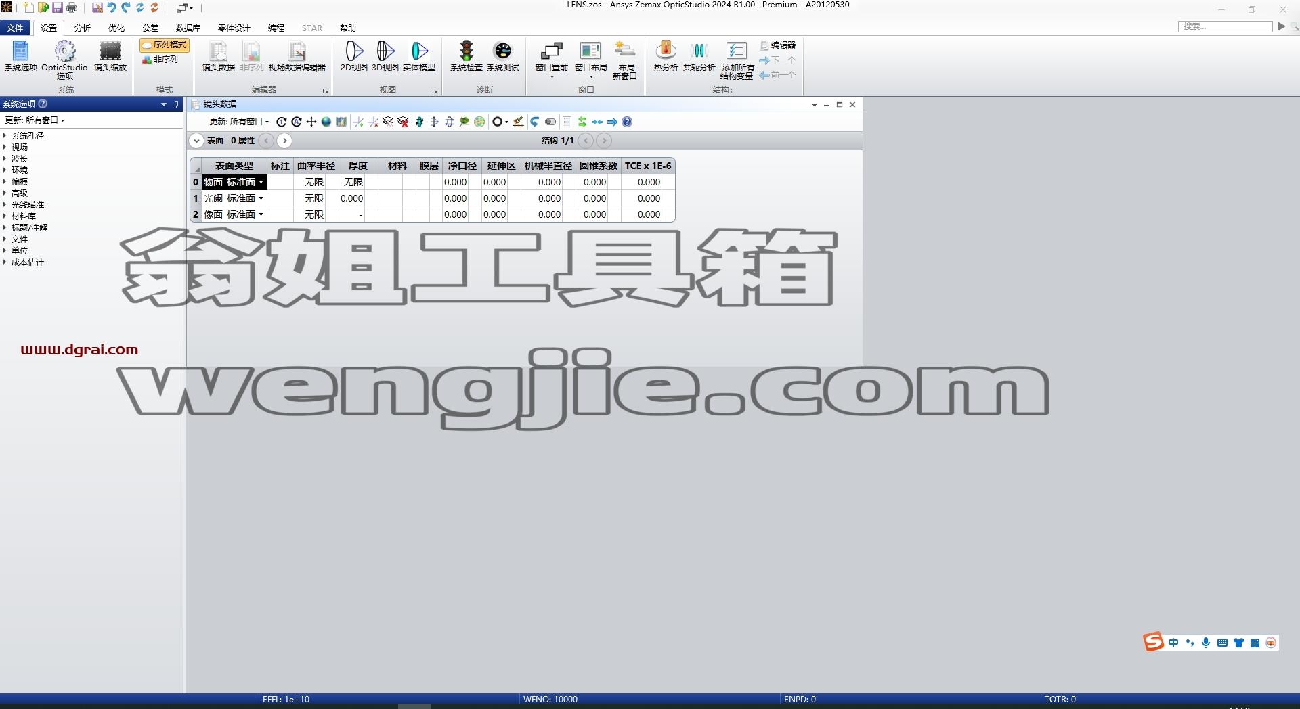Show the 2D视图 layout

pyautogui.click(x=353, y=57)
